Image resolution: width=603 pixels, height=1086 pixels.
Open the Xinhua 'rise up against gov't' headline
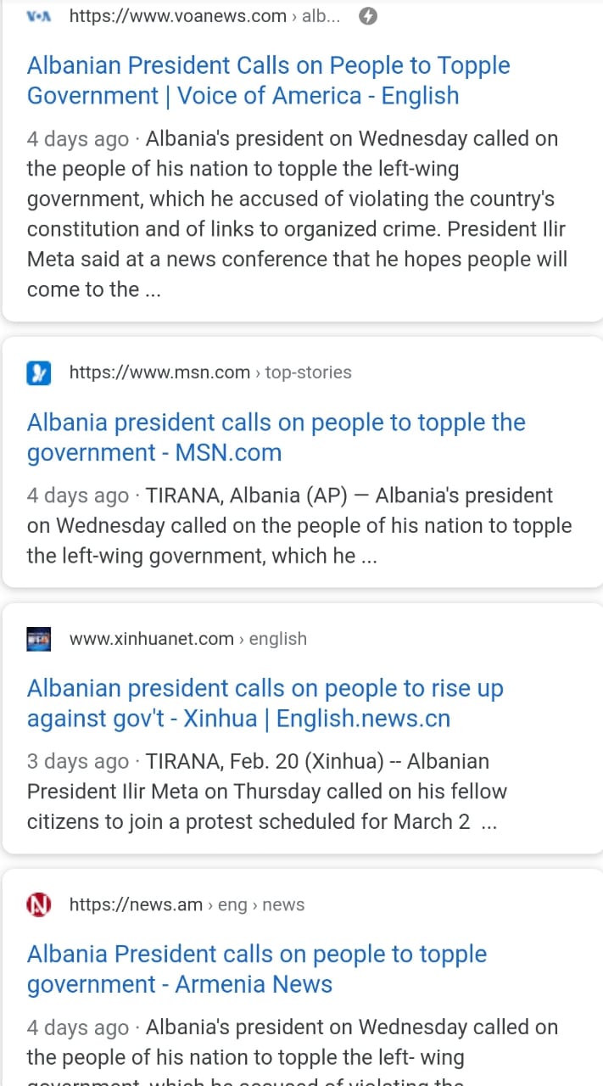tap(265, 703)
